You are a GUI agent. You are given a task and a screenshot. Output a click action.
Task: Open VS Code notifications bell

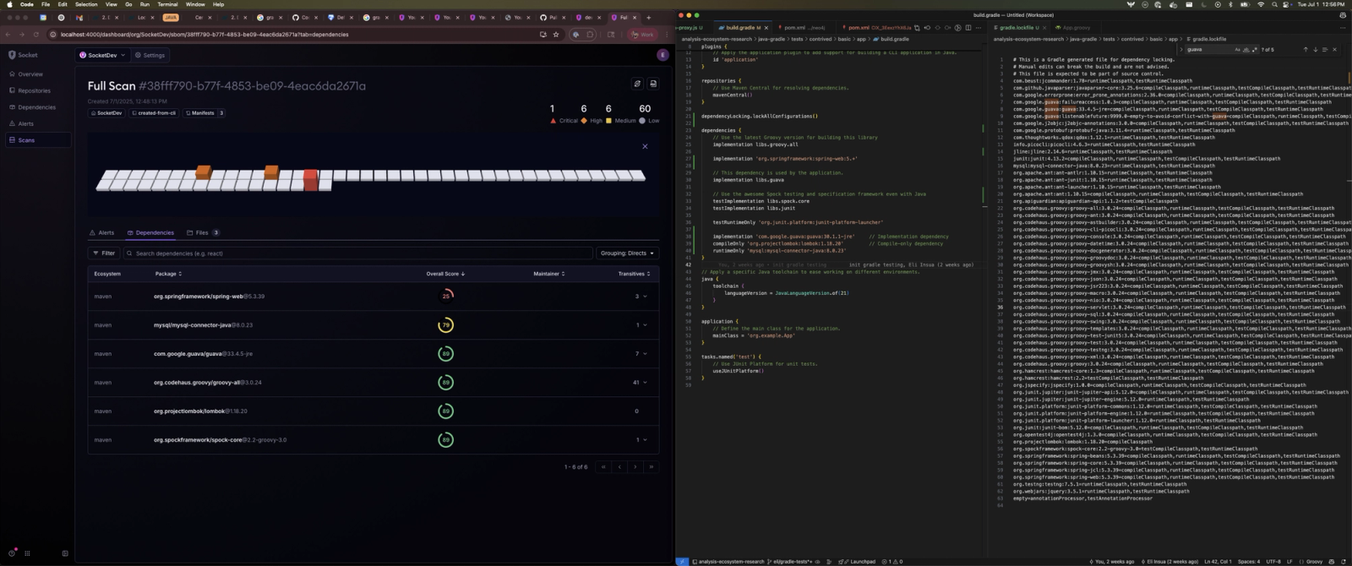pos(1344,561)
